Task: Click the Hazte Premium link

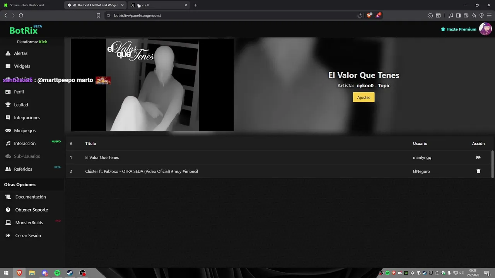Action: coord(459,29)
